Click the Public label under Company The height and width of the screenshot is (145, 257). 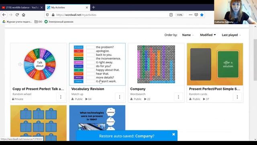(136, 99)
